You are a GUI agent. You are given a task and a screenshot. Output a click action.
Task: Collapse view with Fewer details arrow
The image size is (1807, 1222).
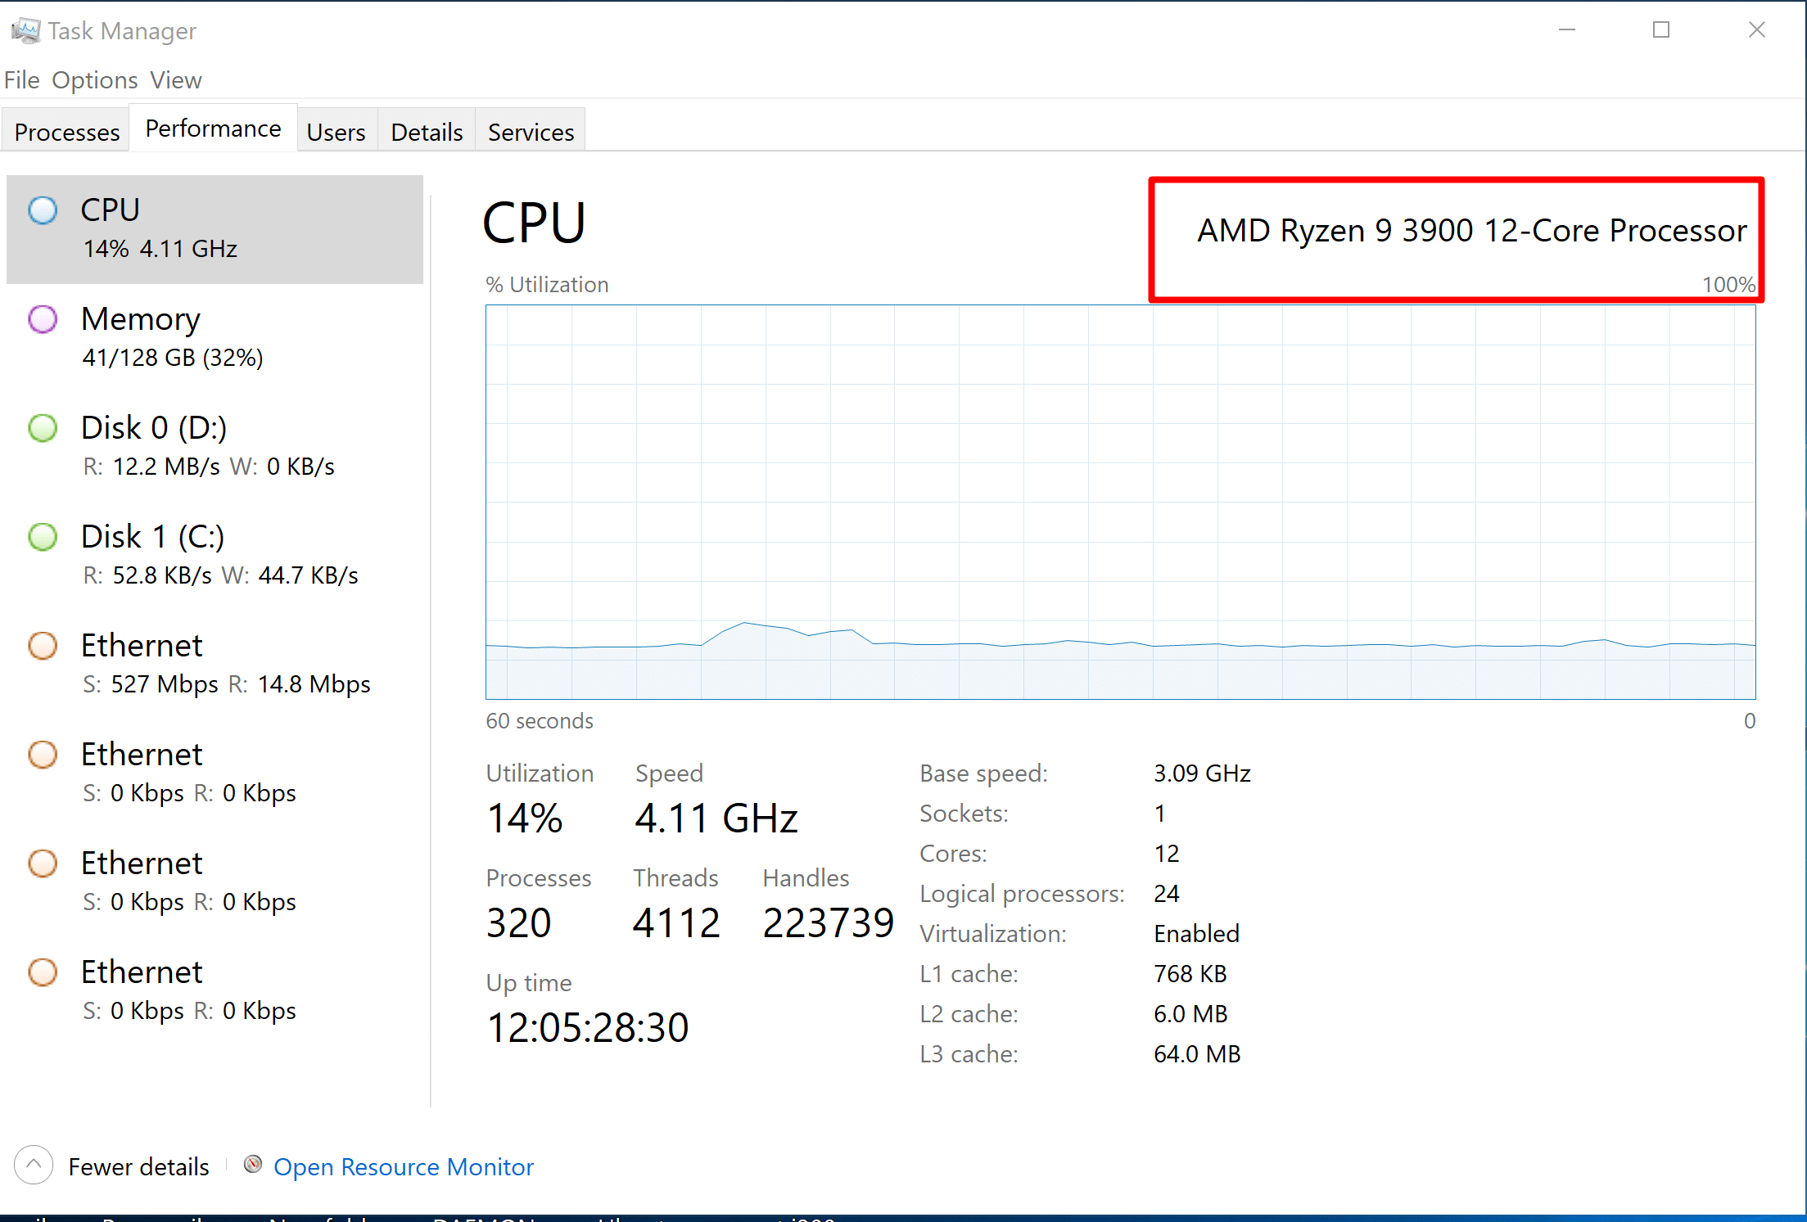pos(34,1165)
